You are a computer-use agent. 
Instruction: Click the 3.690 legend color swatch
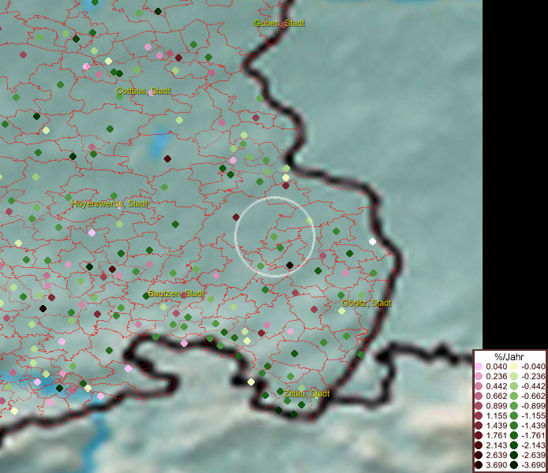point(479,466)
